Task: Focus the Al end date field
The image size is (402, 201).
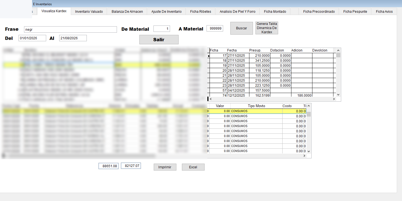Action: point(73,38)
